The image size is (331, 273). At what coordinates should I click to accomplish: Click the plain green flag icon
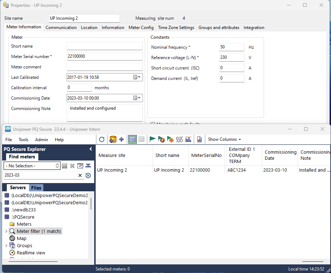coord(152,139)
